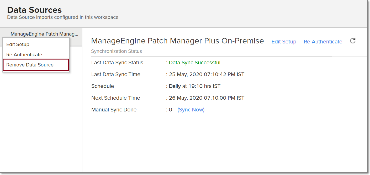The width and height of the screenshot is (370, 175).
Task: Click the Last Data Sync Time value
Action: tap(206, 75)
